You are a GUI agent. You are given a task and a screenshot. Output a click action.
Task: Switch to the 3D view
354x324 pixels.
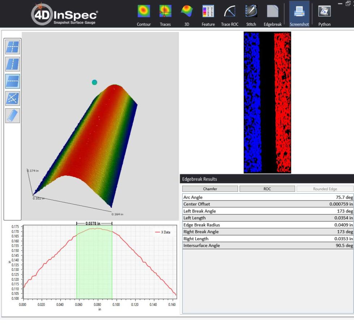186,14
